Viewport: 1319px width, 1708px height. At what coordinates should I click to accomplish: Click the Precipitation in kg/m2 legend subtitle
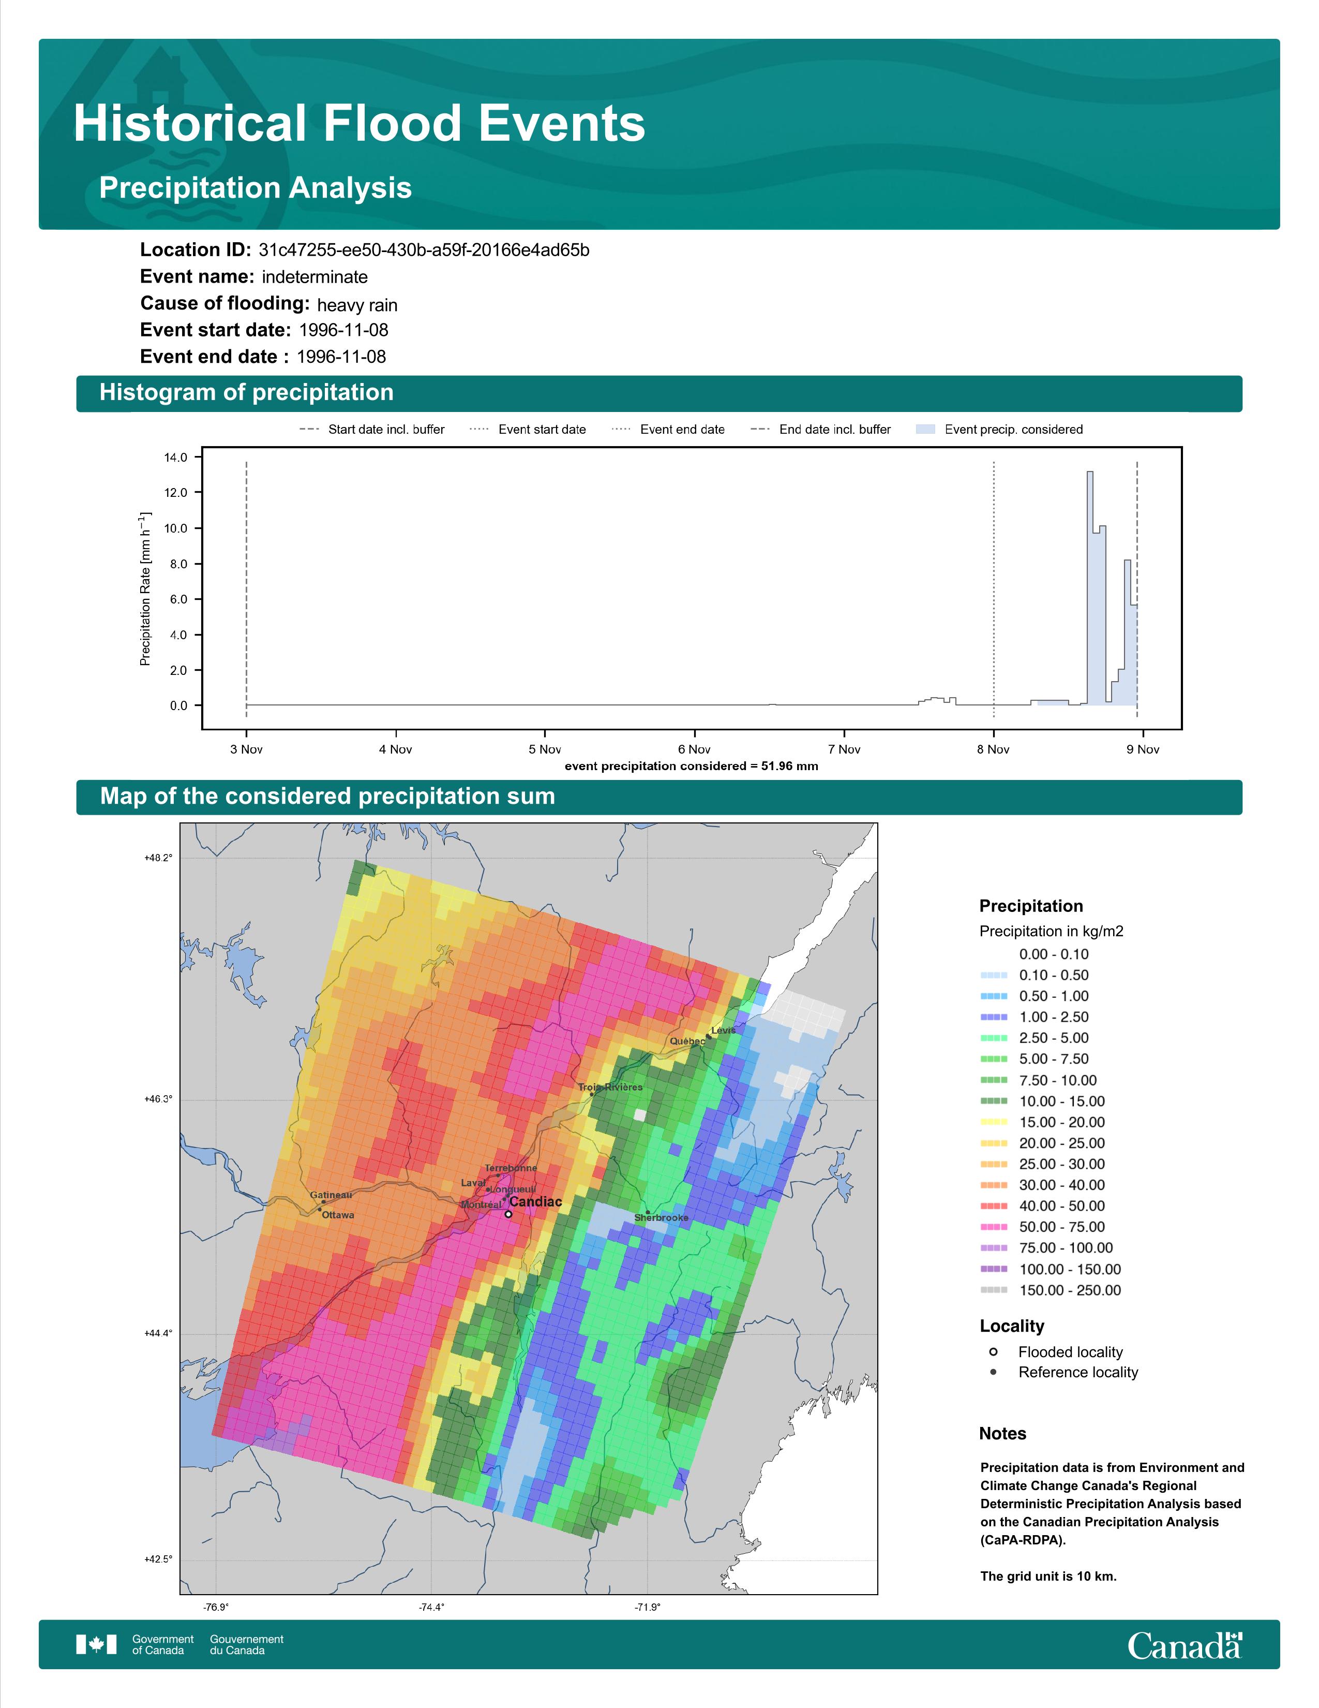click(x=1051, y=932)
